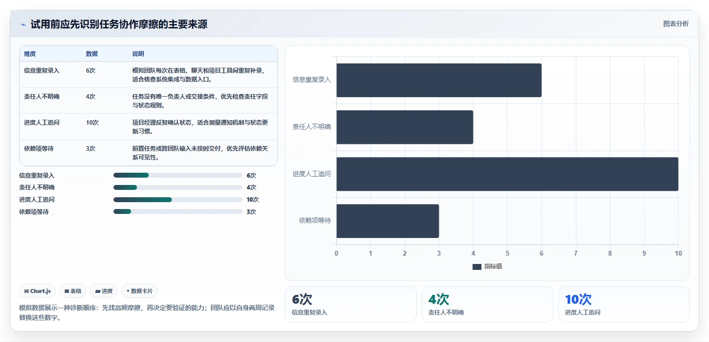
Task: Select the 6次 信息重复录入 data card
Action: coord(351,304)
